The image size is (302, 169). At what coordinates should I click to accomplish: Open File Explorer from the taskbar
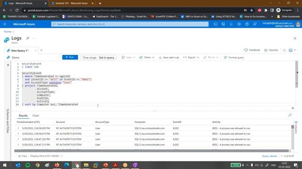click(86, 165)
